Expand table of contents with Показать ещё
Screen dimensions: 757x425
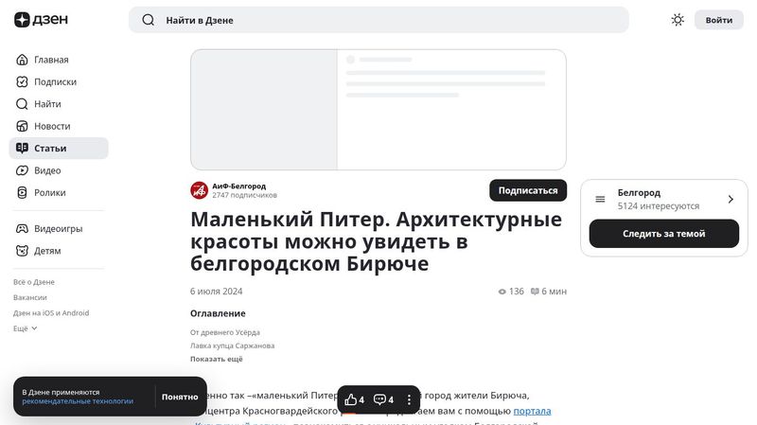(216, 359)
